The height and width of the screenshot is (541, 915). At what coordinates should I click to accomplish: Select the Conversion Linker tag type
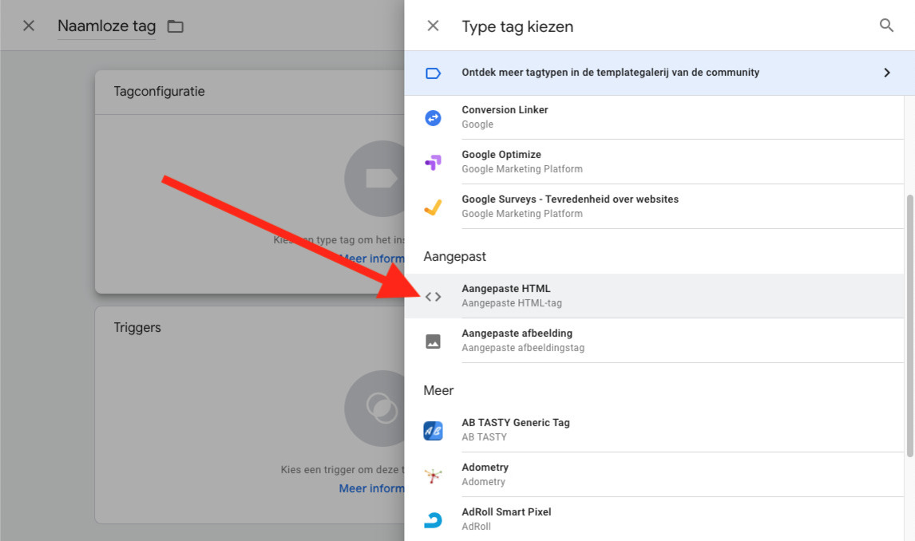click(x=654, y=117)
